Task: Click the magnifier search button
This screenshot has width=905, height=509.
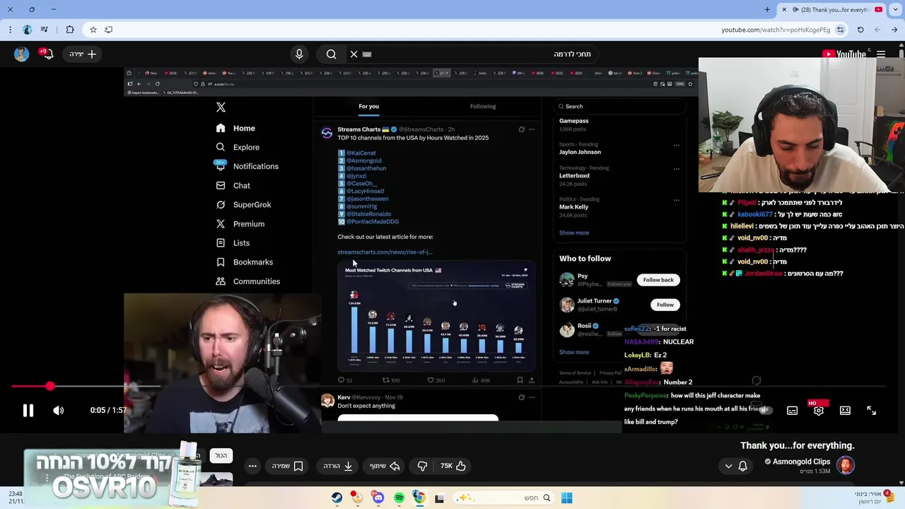Action: pos(331,54)
